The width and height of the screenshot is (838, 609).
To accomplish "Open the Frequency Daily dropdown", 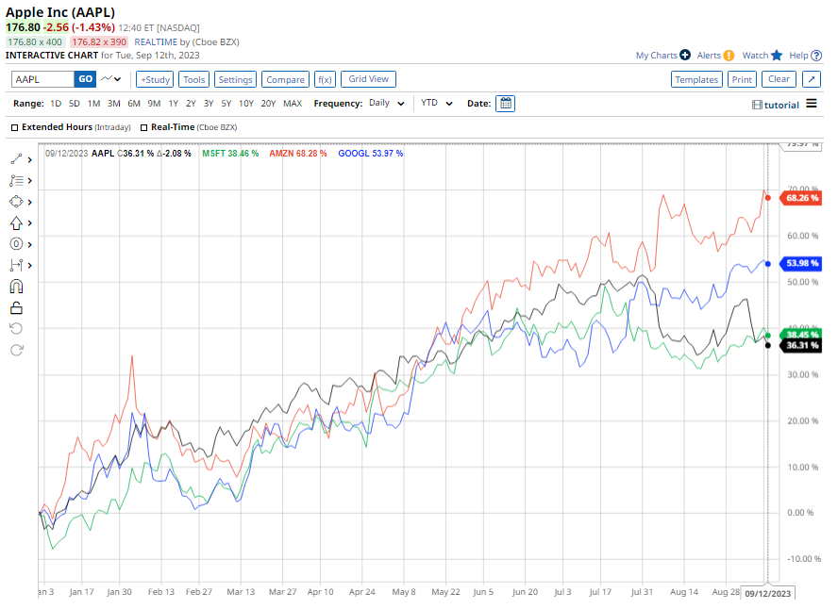I will pyautogui.click(x=386, y=103).
